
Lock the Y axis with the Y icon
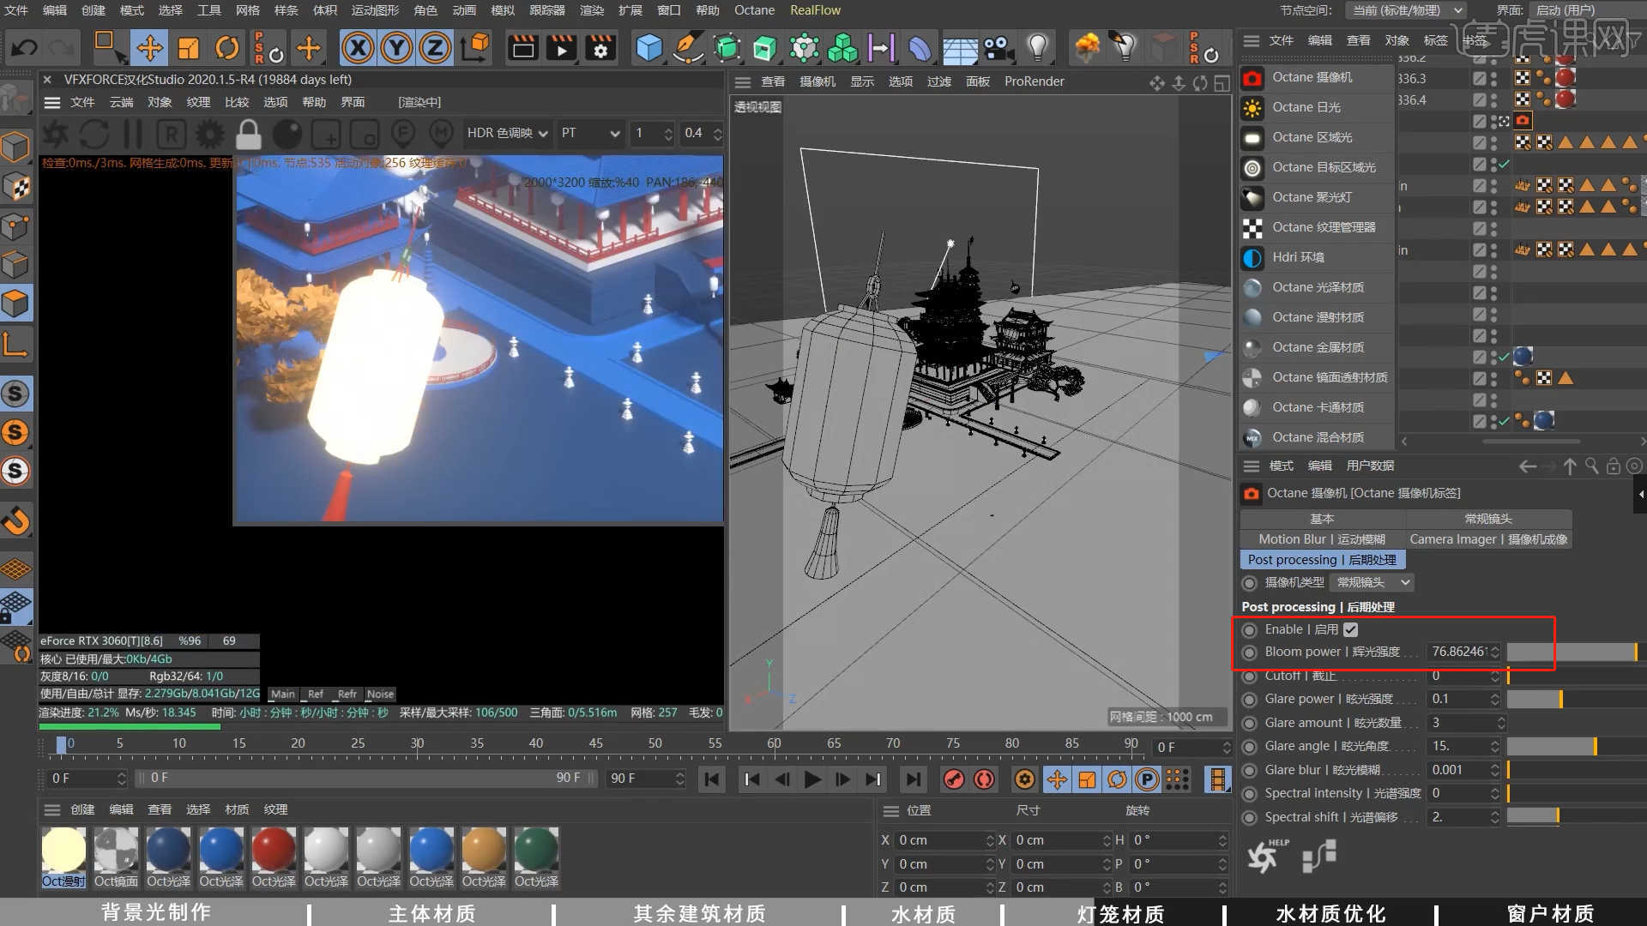396,48
